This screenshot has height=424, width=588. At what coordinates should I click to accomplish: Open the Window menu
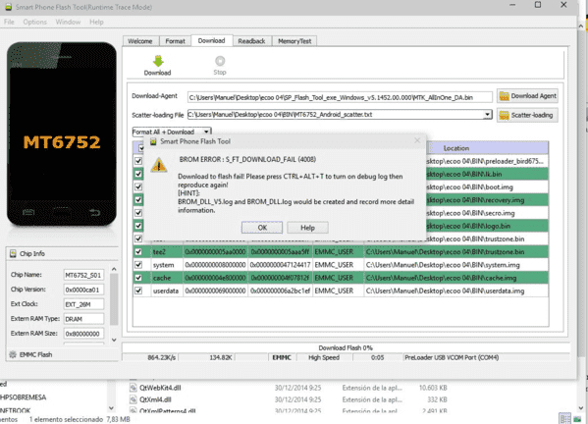click(x=68, y=22)
